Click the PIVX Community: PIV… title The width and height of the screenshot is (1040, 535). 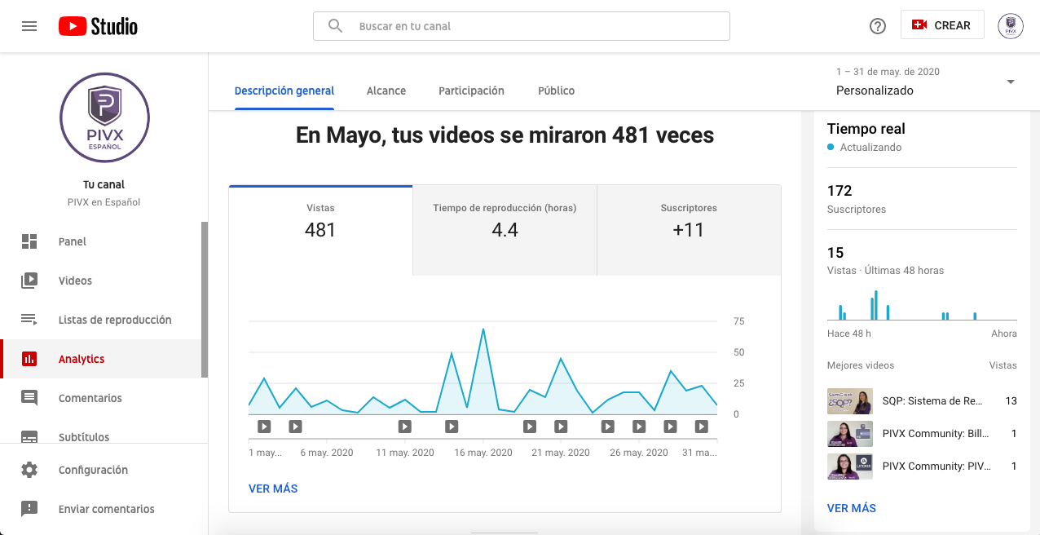pos(936,466)
